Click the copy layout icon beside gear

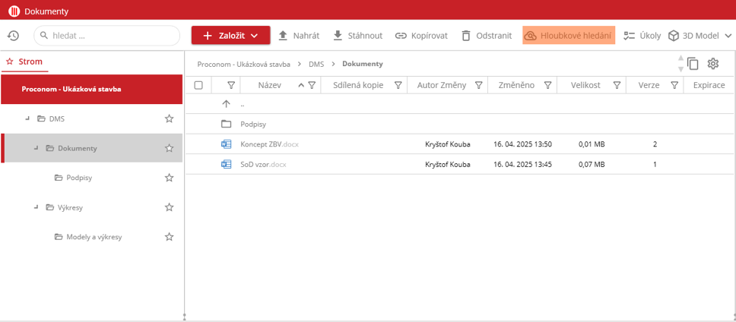click(693, 64)
